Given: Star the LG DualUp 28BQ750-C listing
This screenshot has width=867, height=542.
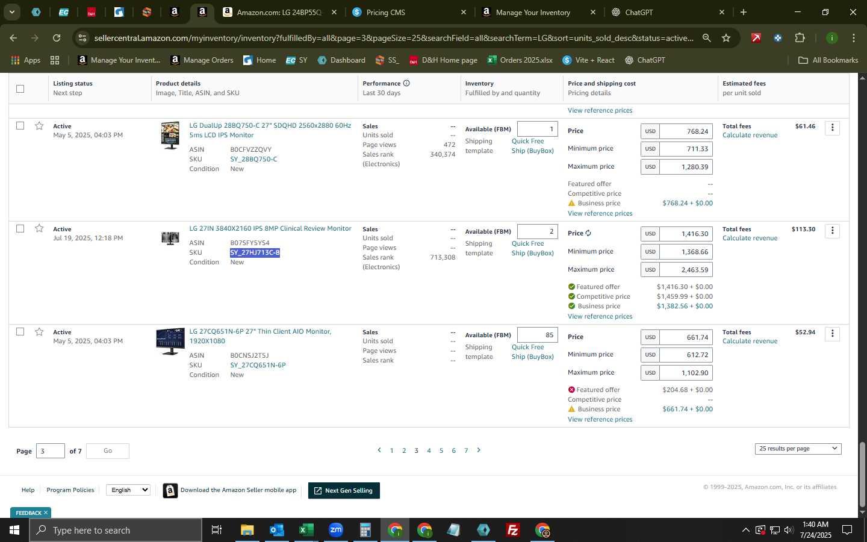Looking at the screenshot, I should (39, 126).
